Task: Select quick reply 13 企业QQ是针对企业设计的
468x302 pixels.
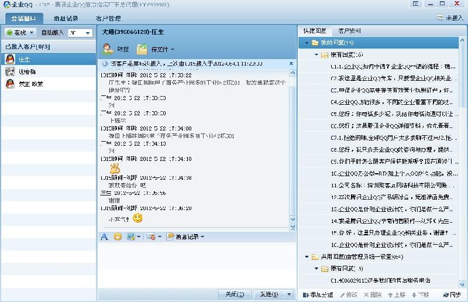Action: point(393,209)
